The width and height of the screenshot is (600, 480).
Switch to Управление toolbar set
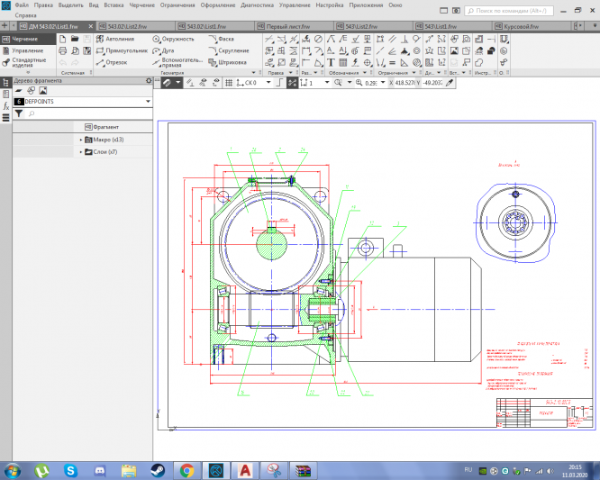(x=26, y=51)
